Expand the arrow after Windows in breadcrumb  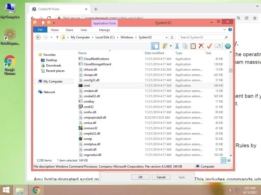[x=136, y=38]
